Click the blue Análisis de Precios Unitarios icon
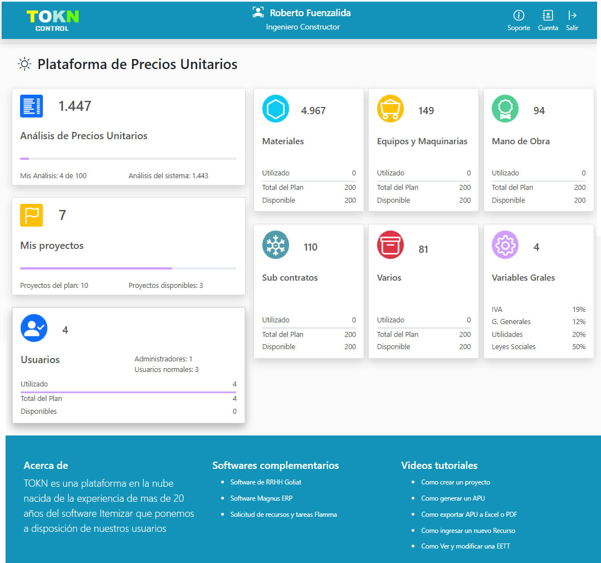 click(x=31, y=106)
